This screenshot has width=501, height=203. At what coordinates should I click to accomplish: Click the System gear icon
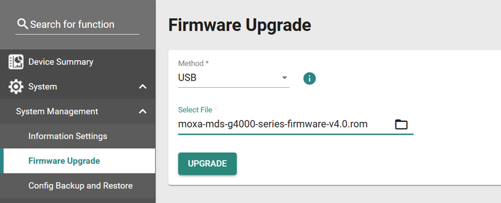[x=15, y=87]
